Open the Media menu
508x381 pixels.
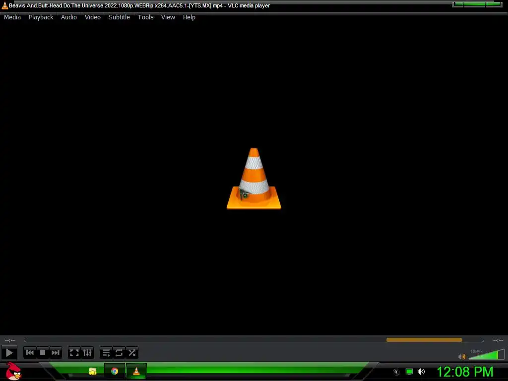[12, 17]
